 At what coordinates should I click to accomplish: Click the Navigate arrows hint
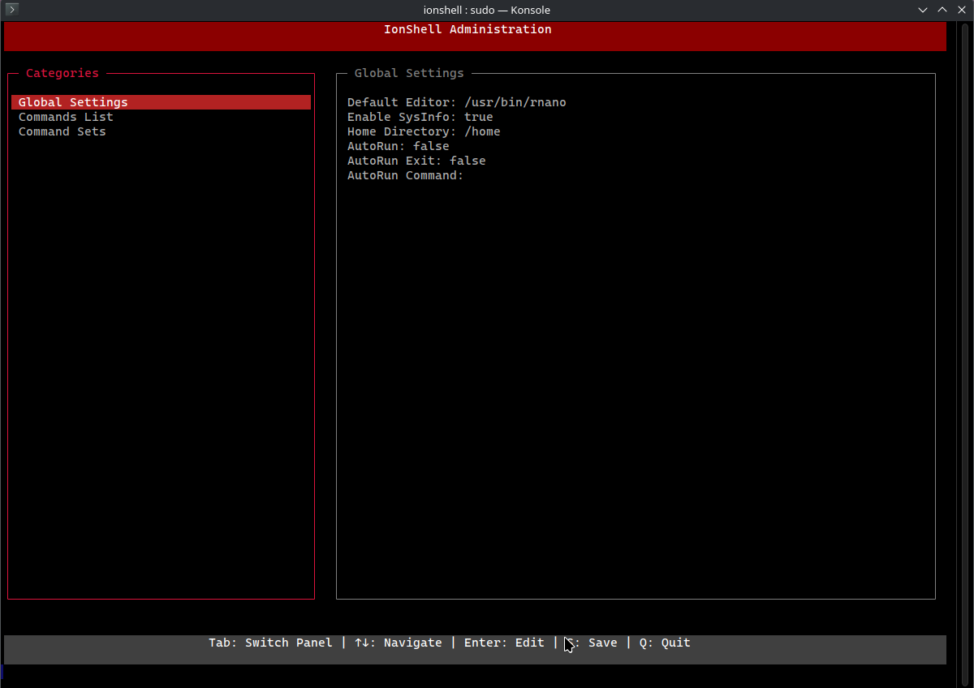pyautogui.click(x=399, y=642)
